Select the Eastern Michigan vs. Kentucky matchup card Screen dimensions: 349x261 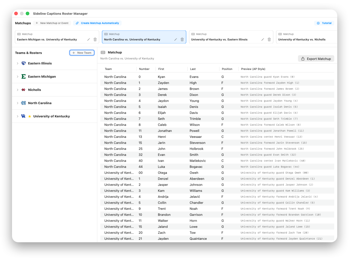50,37
